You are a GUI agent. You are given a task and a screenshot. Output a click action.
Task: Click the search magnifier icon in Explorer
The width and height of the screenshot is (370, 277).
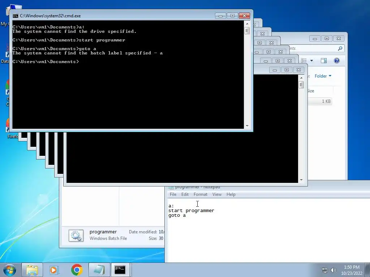coord(340,48)
